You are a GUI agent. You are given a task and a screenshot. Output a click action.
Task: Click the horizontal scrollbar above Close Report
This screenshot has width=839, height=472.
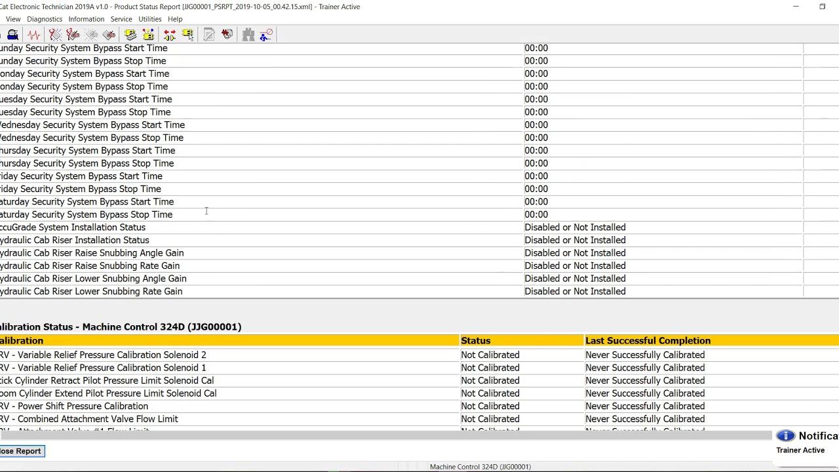[x=385, y=435]
